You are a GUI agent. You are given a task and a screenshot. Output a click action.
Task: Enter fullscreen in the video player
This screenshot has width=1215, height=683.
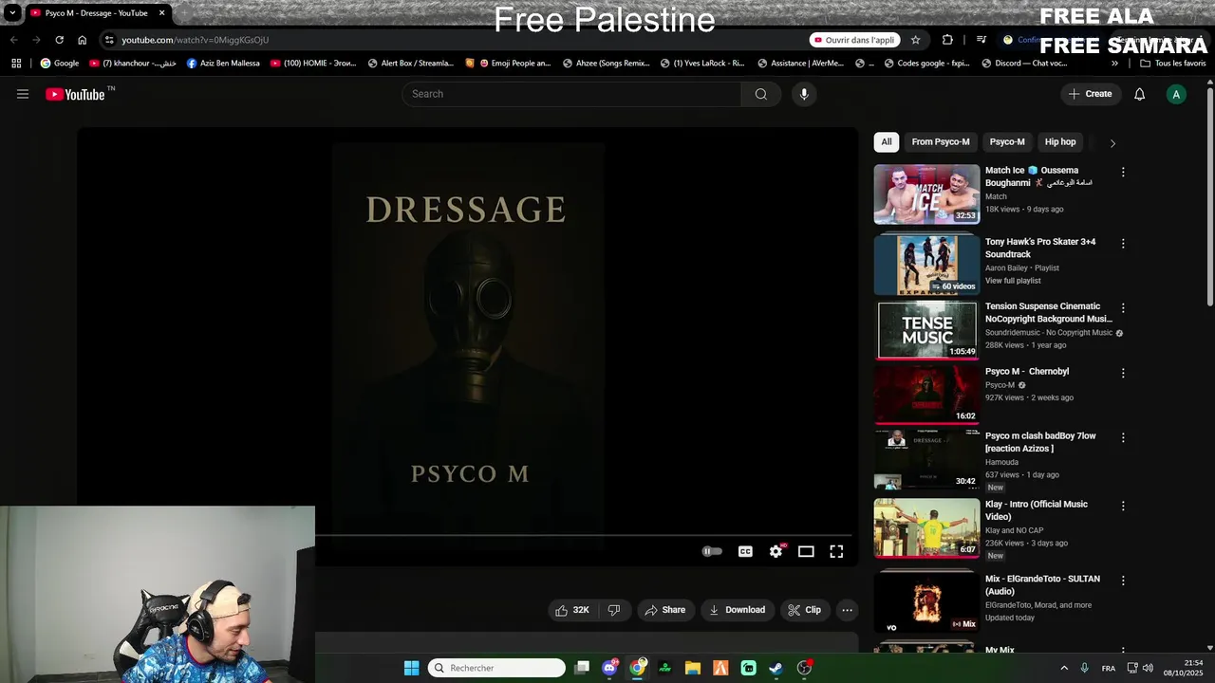[836, 551]
